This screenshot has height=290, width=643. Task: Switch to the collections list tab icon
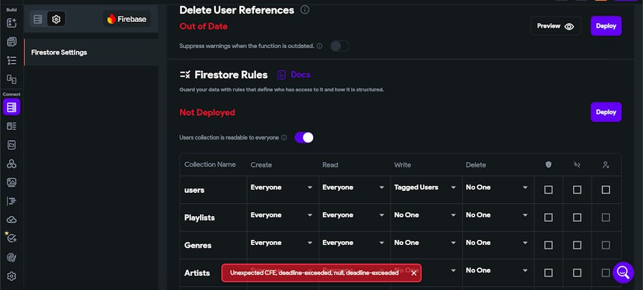coord(38,19)
